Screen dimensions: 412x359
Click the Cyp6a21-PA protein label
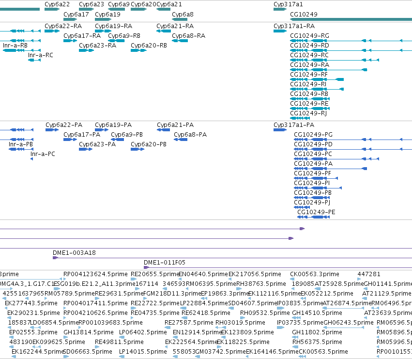pyautogui.click(x=175, y=125)
